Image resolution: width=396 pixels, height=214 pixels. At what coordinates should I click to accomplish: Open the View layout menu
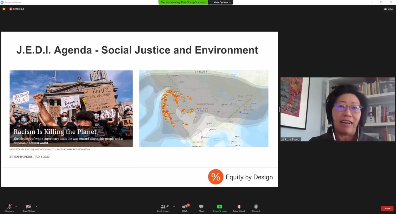[x=388, y=9]
